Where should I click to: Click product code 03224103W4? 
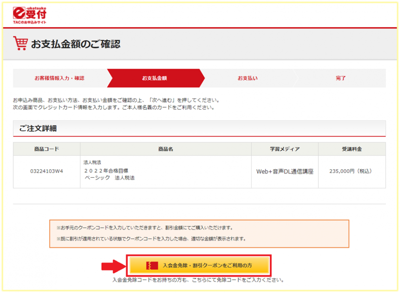point(47,171)
